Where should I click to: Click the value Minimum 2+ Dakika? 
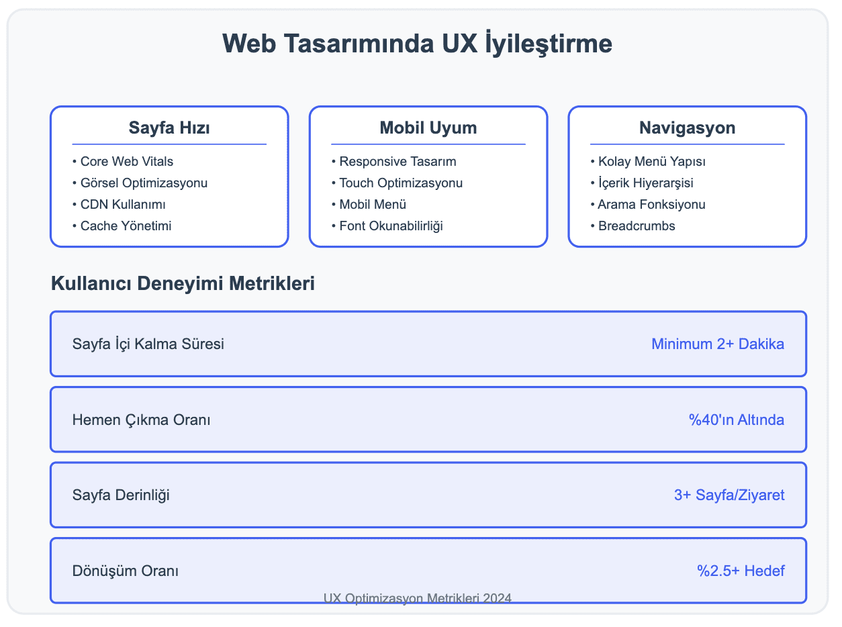(718, 344)
